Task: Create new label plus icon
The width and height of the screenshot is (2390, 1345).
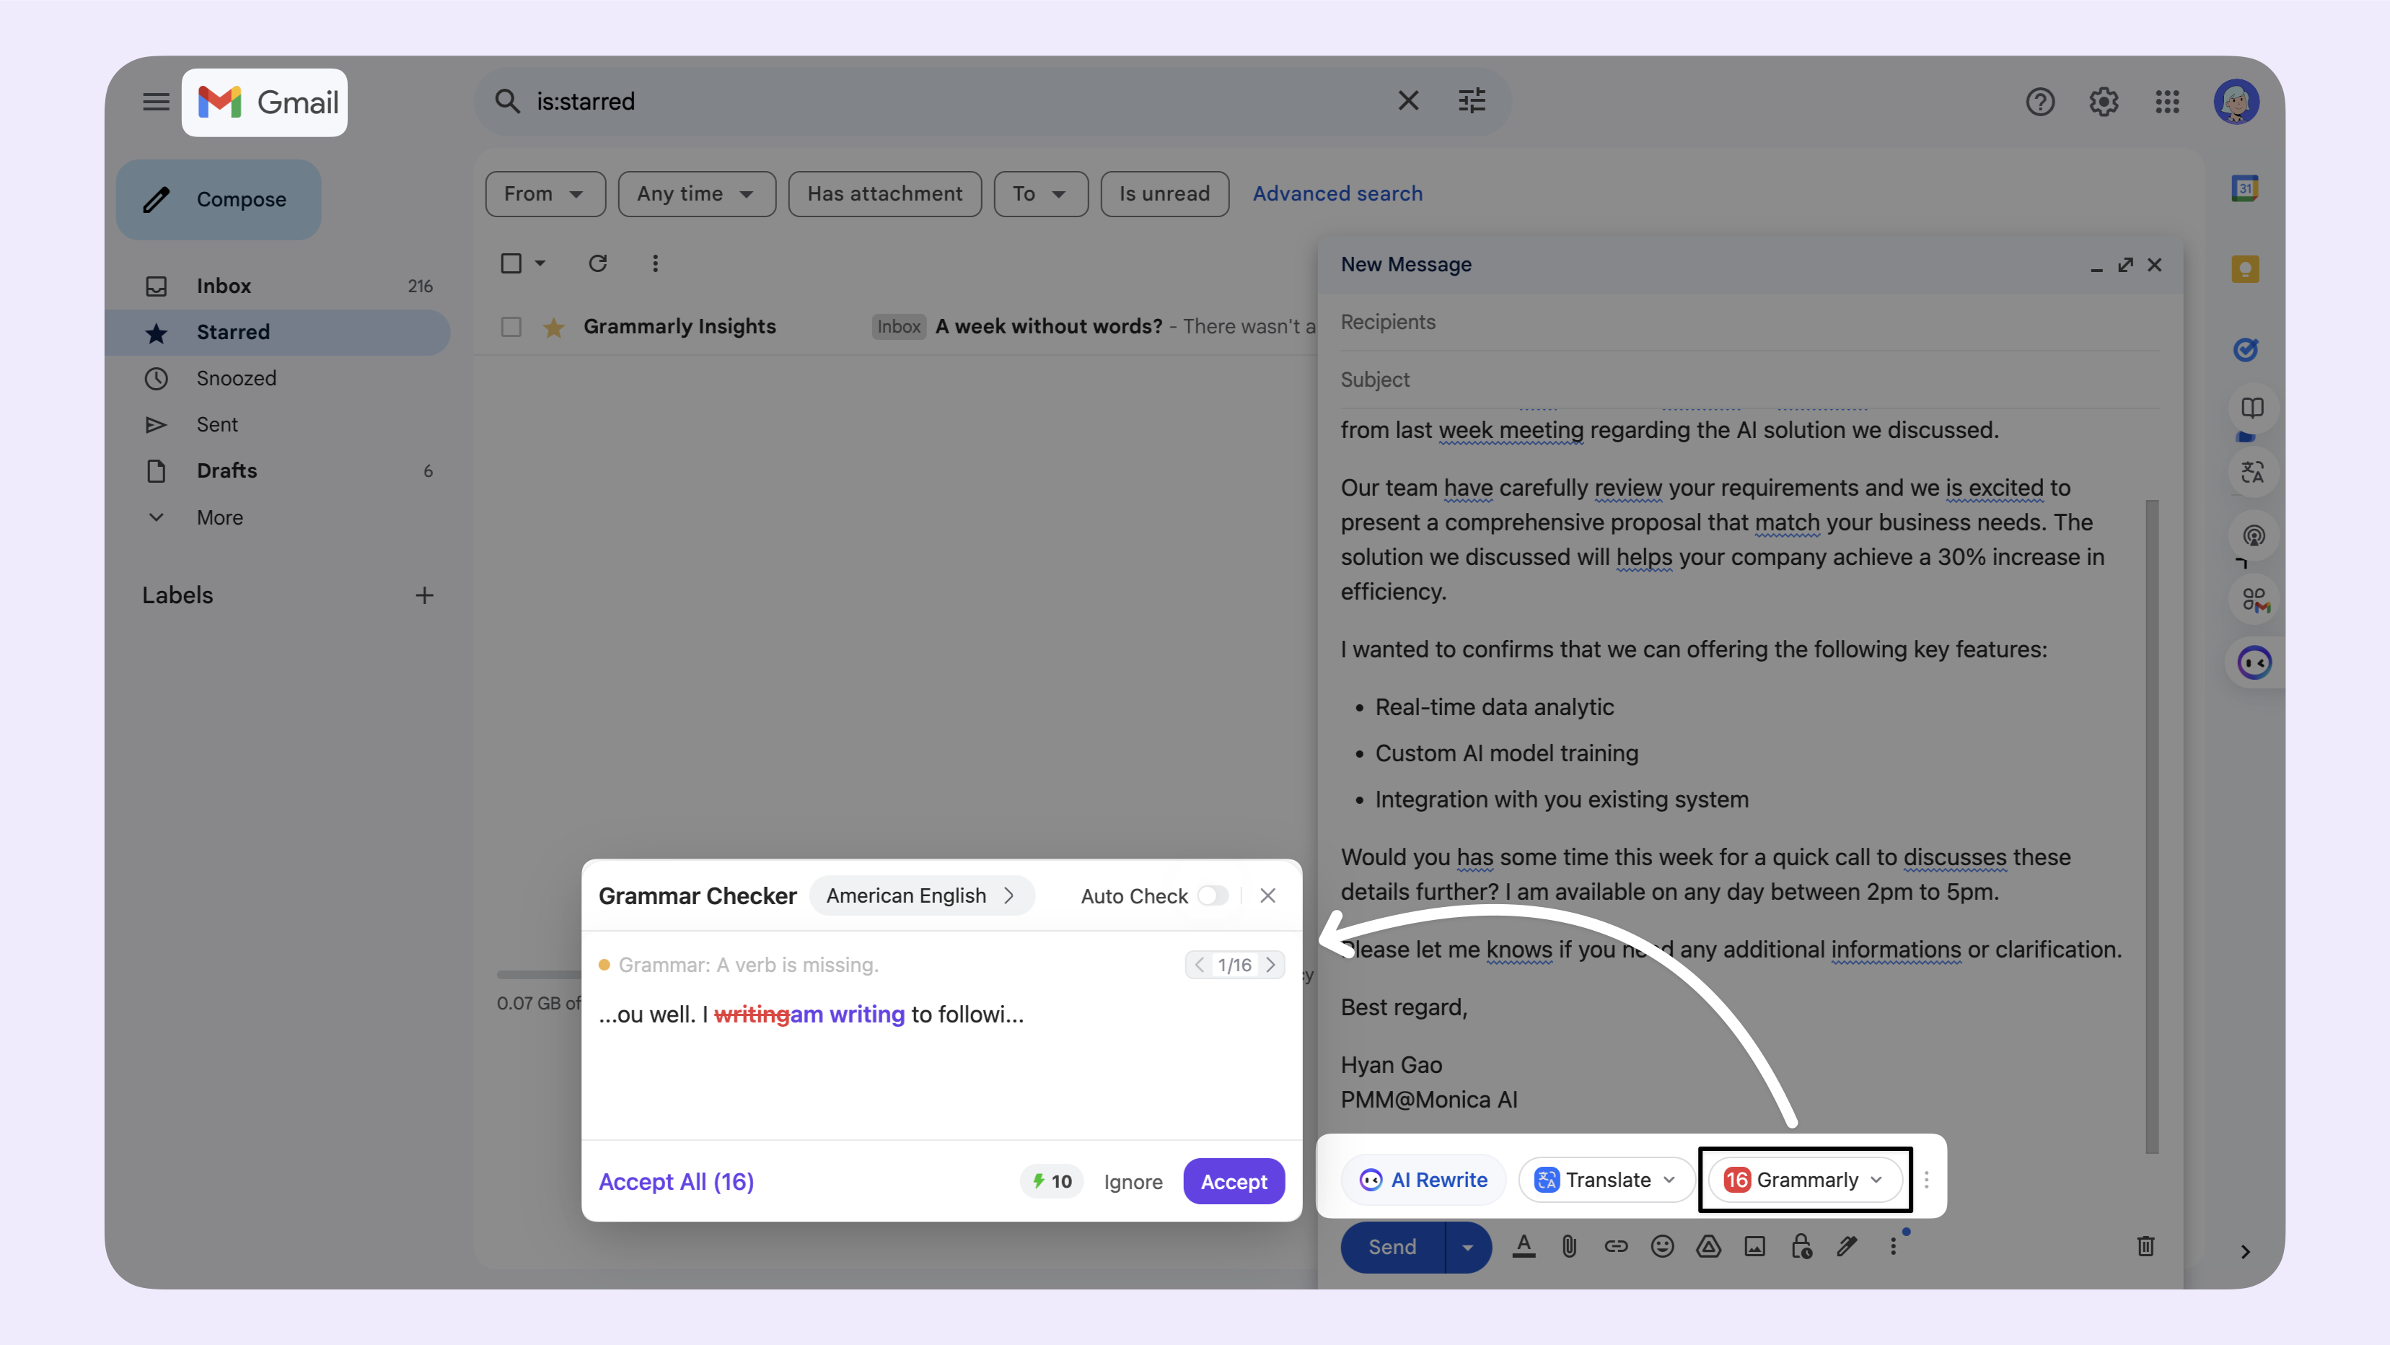Action: pos(424,596)
